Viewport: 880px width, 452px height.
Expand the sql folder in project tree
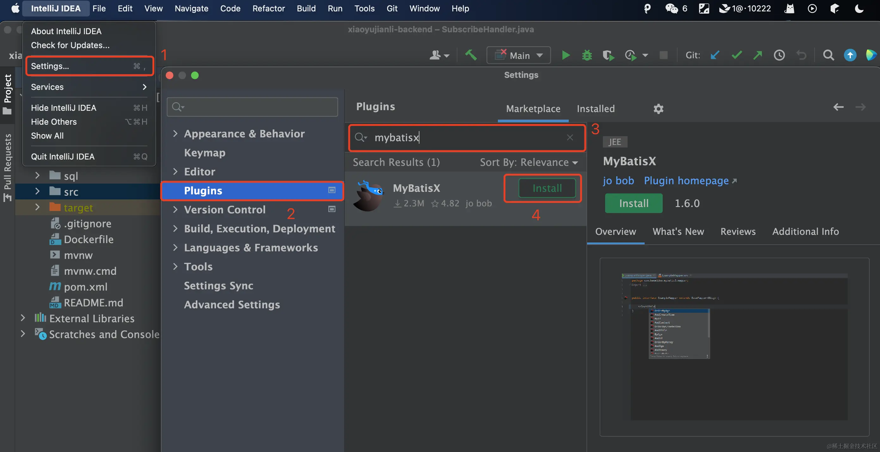[x=37, y=175]
